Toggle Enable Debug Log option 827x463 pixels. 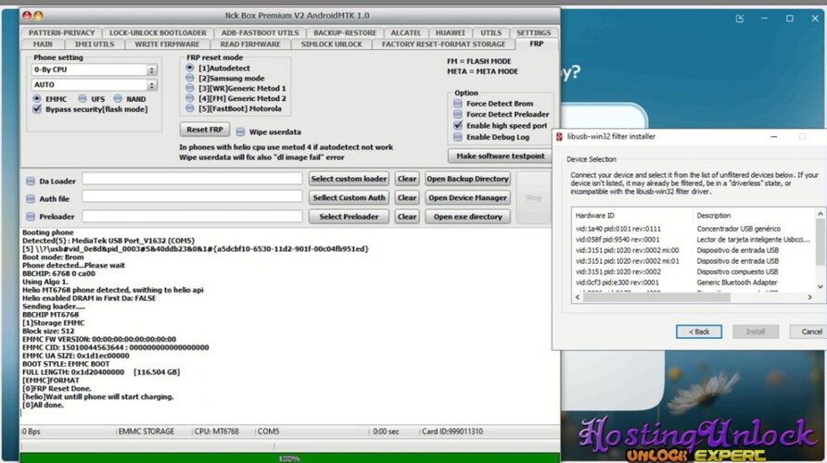458,137
